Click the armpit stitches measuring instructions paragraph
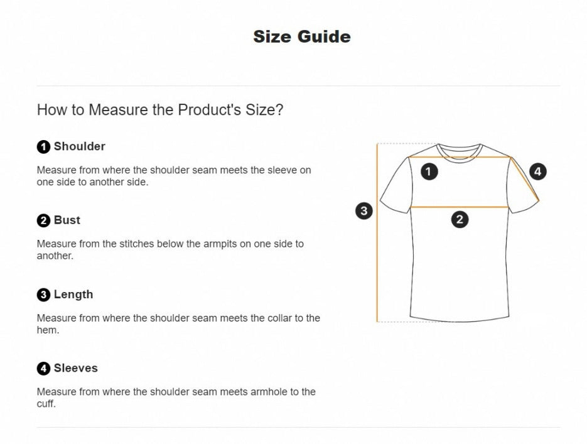 coord(170,249)
